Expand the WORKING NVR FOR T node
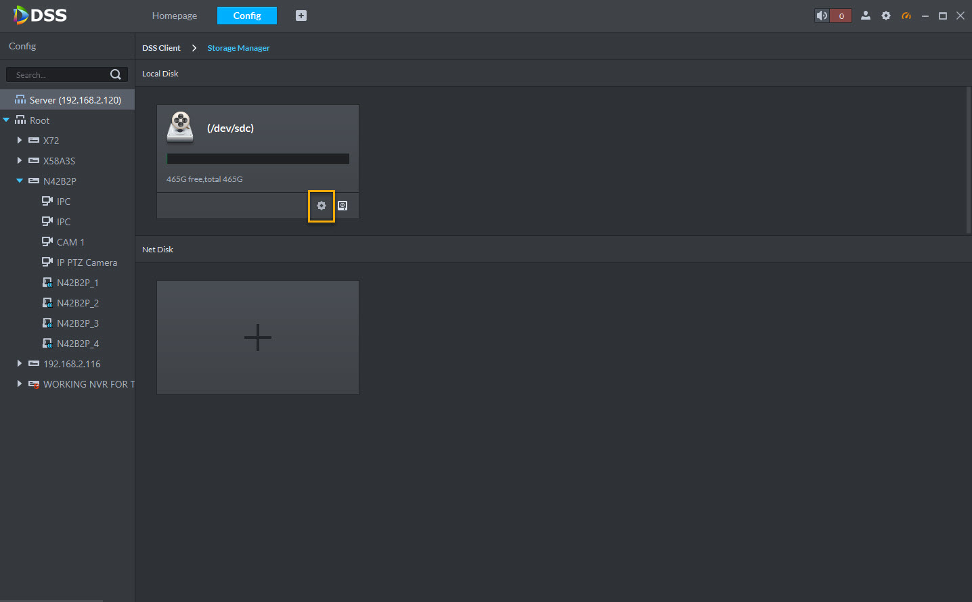 point(20,384)
